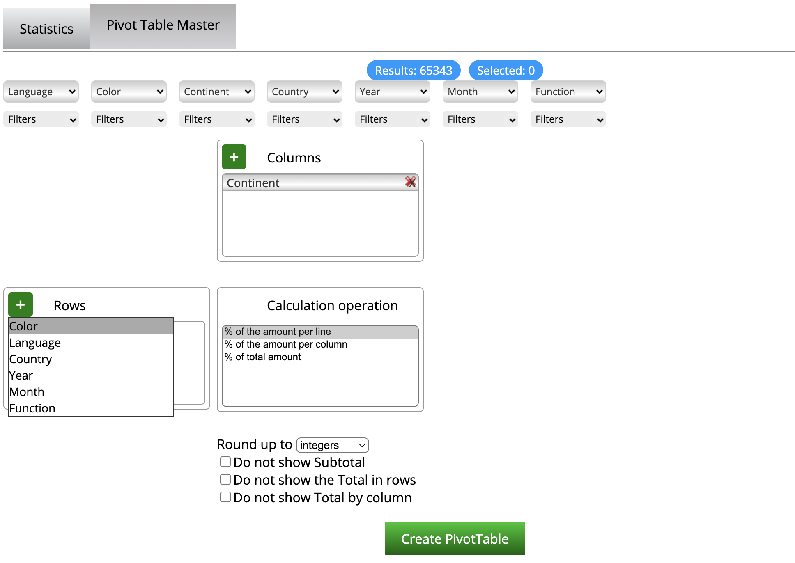Open the Filters dropdown under Language
Screen dimensions: 795x563
coord(41,119)
